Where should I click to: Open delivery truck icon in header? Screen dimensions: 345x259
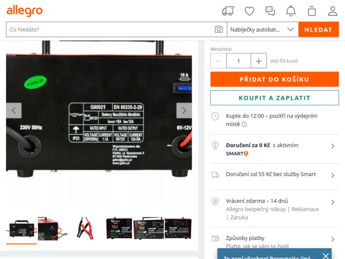[228, 11]
